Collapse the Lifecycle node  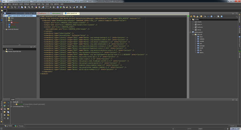coord(193,35)
